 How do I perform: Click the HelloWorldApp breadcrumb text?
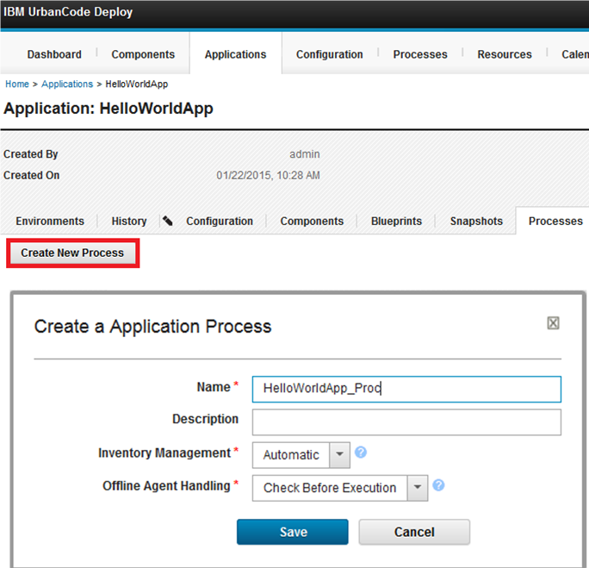137,84
